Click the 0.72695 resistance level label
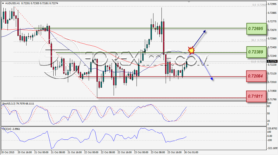Viewport: 278px width, 155px height. point(256,29)
